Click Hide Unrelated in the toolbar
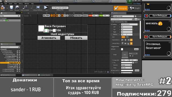The image size is (172, 97). point(25,8)
